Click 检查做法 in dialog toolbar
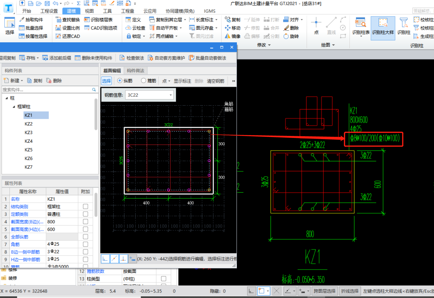The image size is (434, 298). click(x=132, y=58)
